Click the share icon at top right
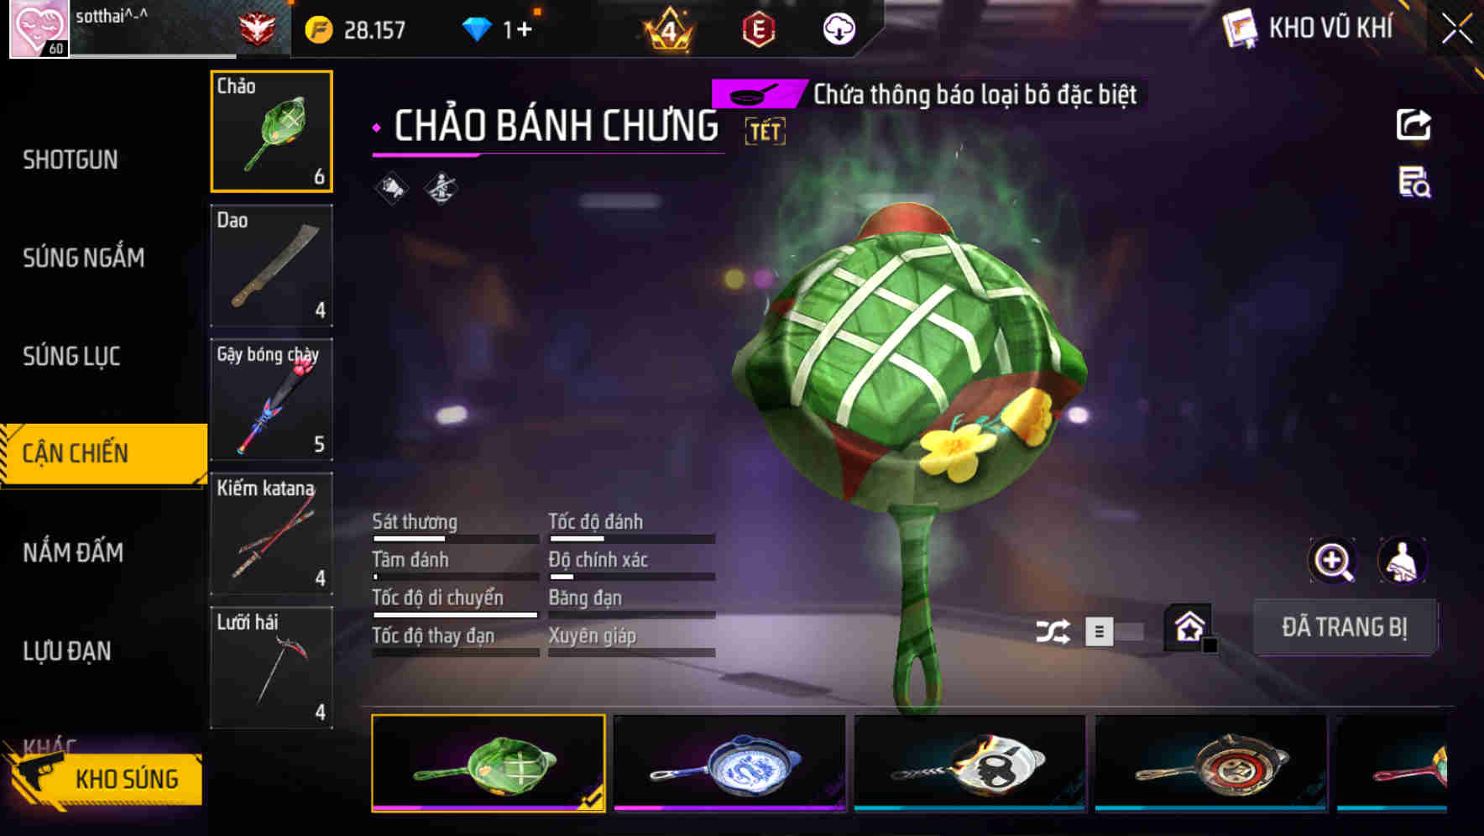Screen dimensions: 1484x836 pyautogui.click(x=1413, y=125)
